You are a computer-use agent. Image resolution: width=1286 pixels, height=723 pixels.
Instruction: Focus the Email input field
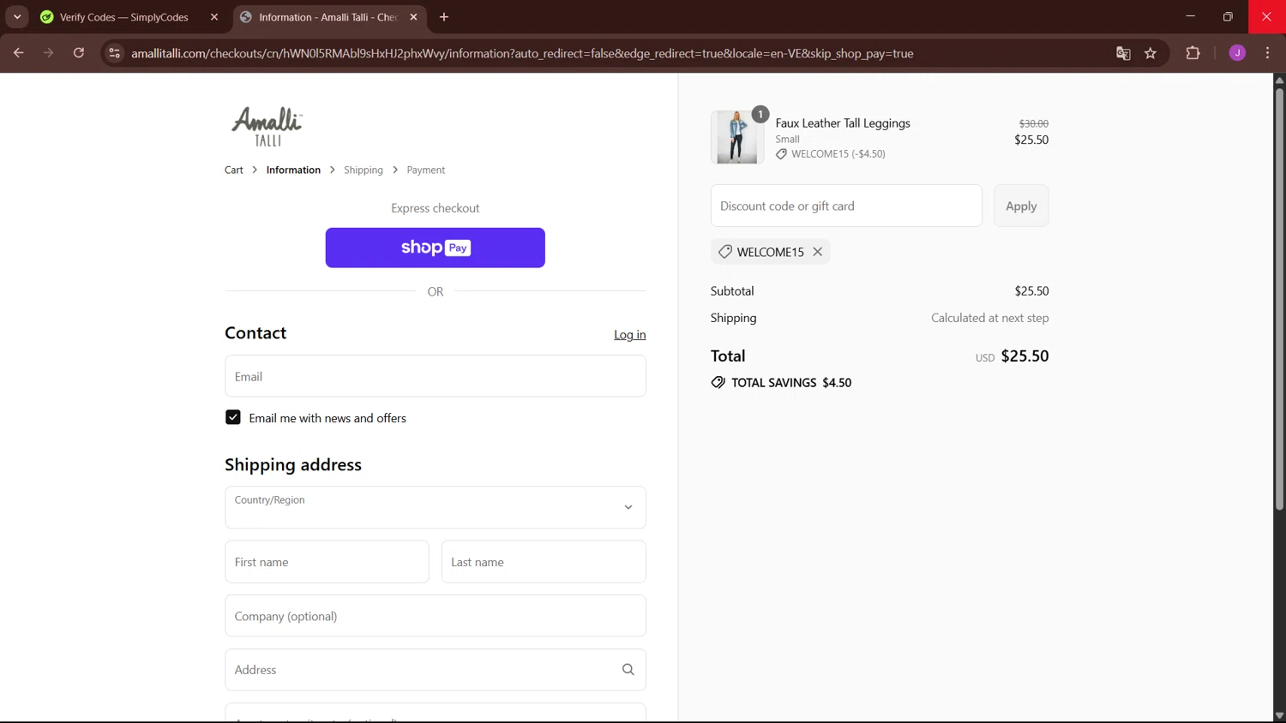tap(436, 376)
